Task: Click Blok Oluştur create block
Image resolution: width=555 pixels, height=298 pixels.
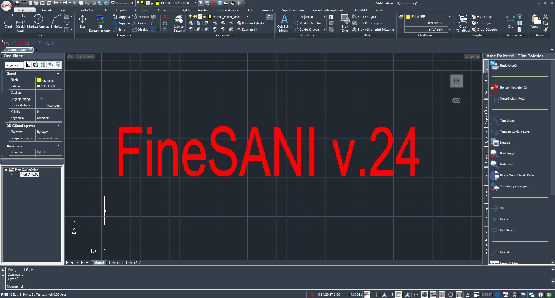Action: coord(364,17)
